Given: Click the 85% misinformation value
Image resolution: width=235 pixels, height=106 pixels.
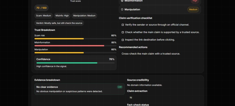Looking at the screenshot, I should click(x=114, y=43).
